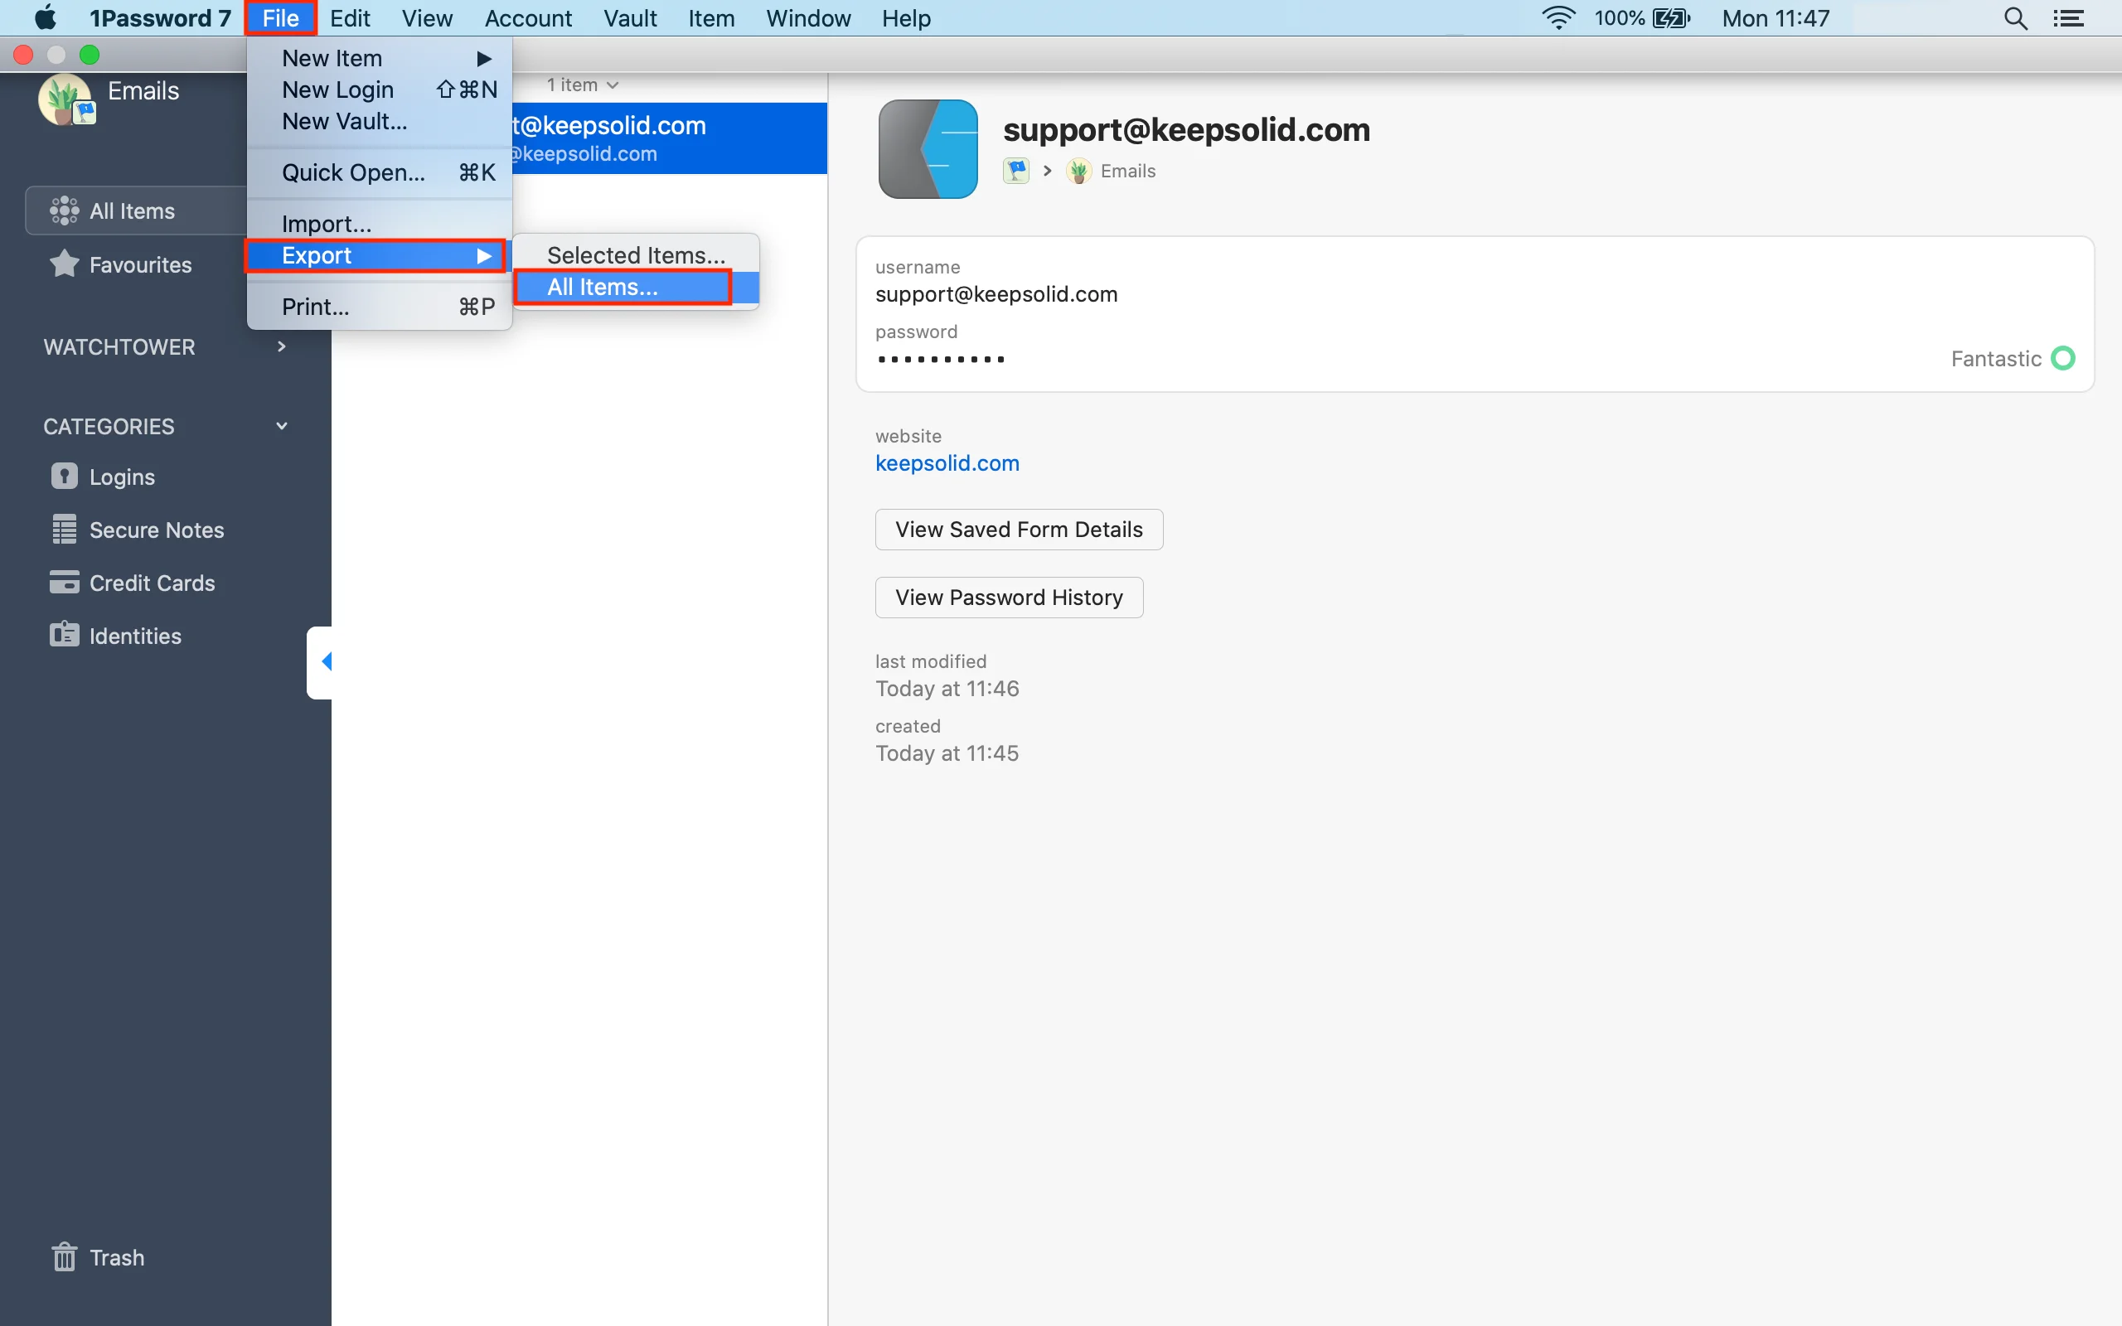2122x1326 pixels.
Task: Click the Logins category icon
Action: point(64,477)
